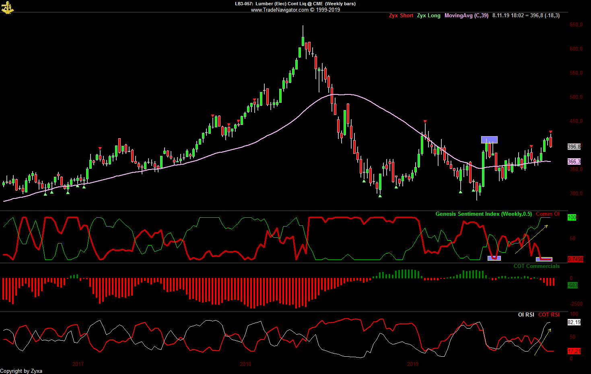Click the 2018 year label on time axis
This screenshot has width=591, height=374.
[245, 364]
